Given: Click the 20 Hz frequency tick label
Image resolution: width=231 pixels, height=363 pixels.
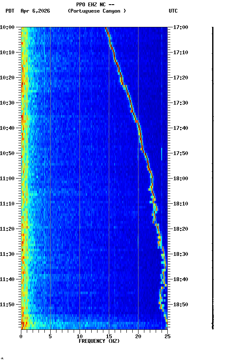Looking at the screenshot, I should tap(138, 337).
